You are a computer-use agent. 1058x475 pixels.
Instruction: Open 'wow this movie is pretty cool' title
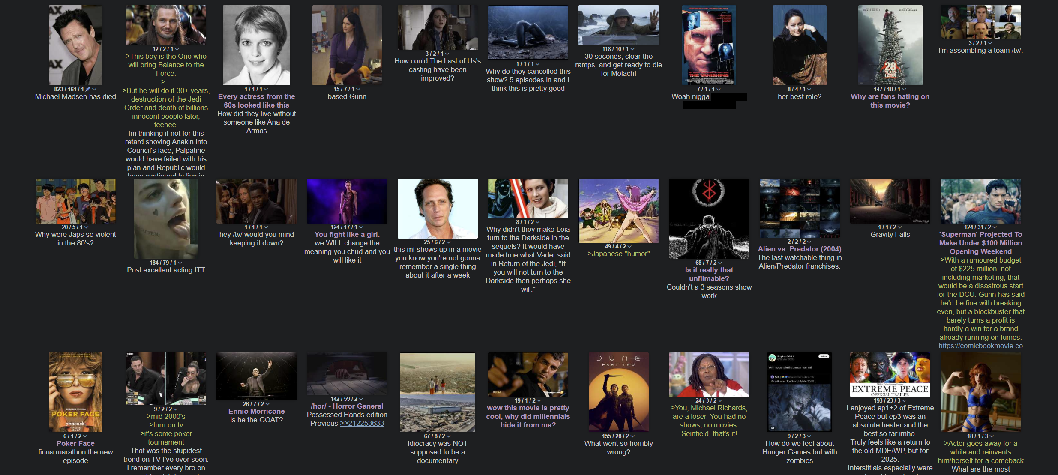[x=528, y=416]
